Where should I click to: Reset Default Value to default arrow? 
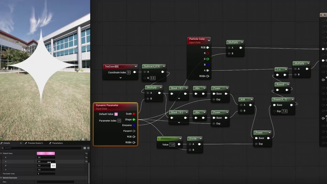pyautogui.click(x=86, y=153)
